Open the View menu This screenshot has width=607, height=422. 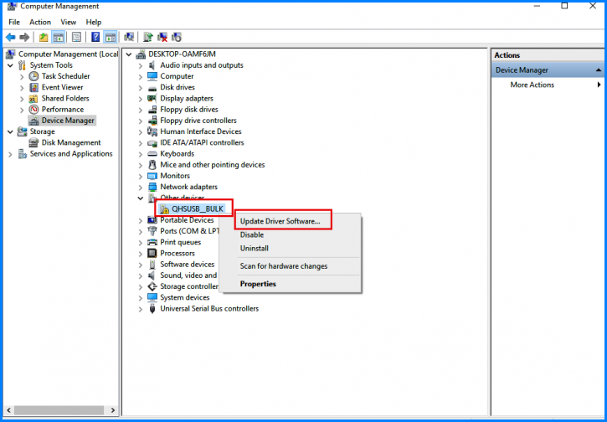point(69,22)
